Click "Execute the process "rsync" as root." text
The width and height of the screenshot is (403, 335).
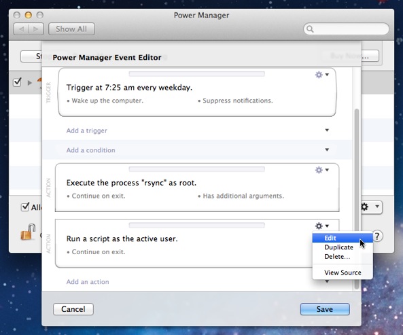(x=131, y=183)
